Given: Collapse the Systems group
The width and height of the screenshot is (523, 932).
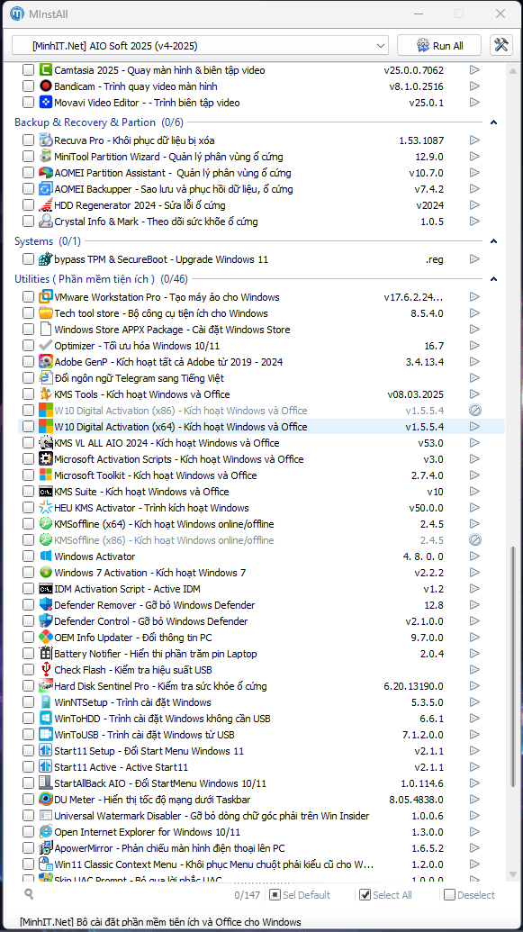Looking at the screenshot, I should coord(493,241).
